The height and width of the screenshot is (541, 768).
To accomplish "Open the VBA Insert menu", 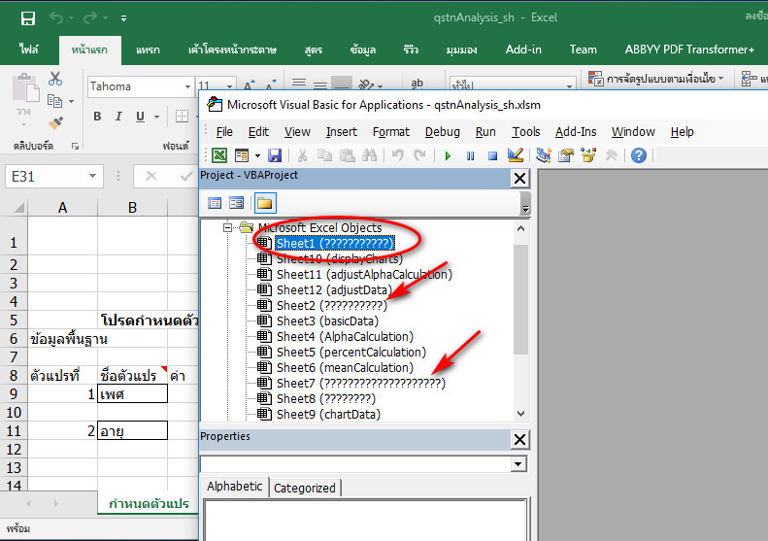I will tap(342, 132).
